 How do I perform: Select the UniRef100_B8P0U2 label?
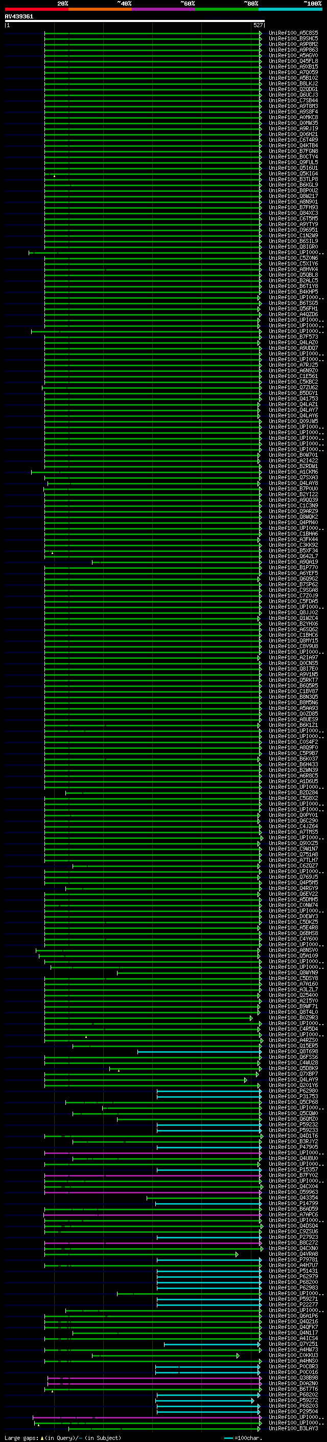293,190
